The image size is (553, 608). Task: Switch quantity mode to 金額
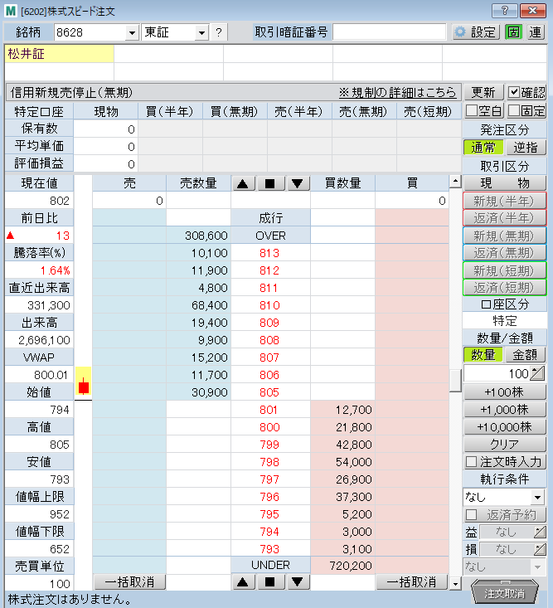[526, 354]
